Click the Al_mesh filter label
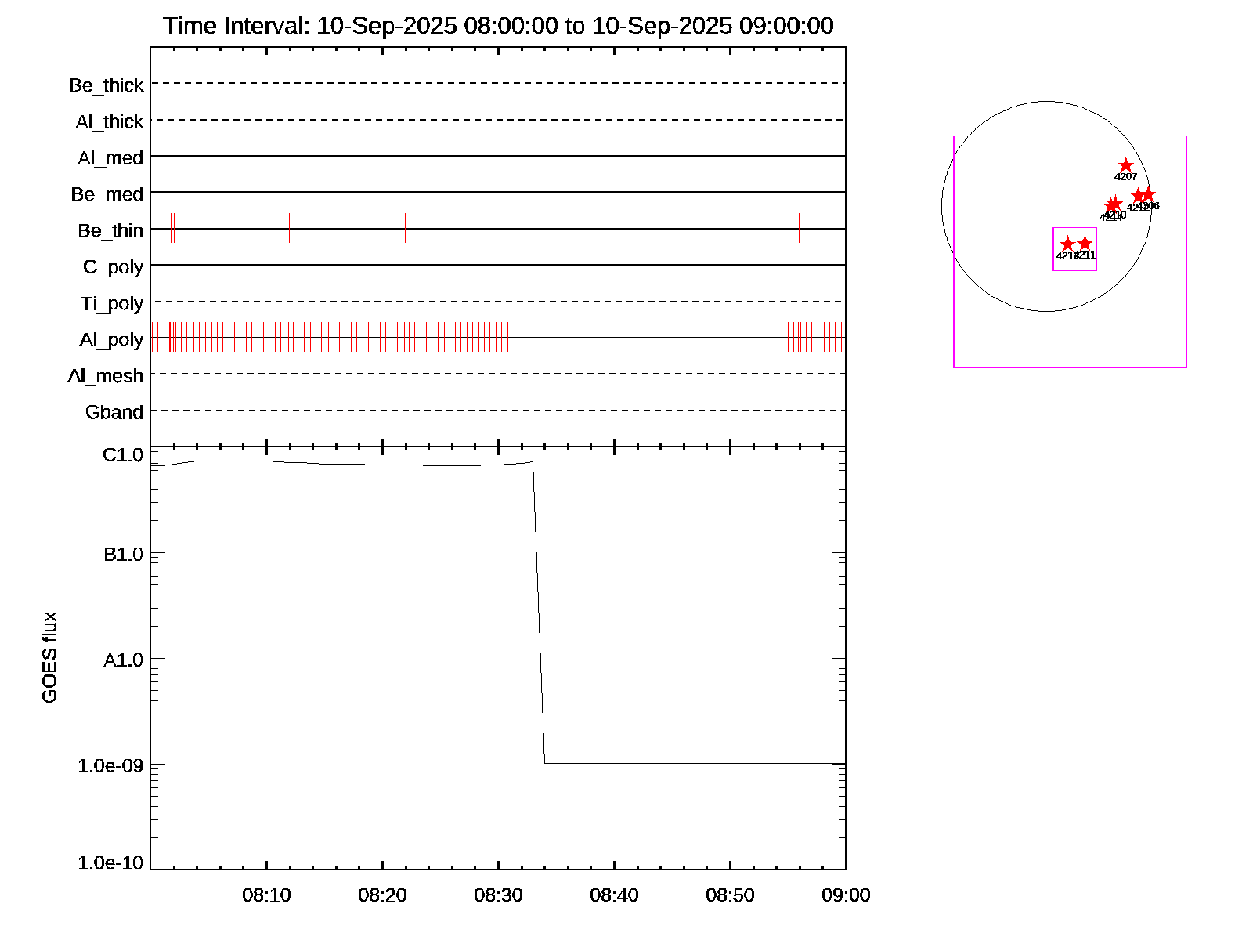Viewport: 1253px width, 940px height. [x=106, y=377]
